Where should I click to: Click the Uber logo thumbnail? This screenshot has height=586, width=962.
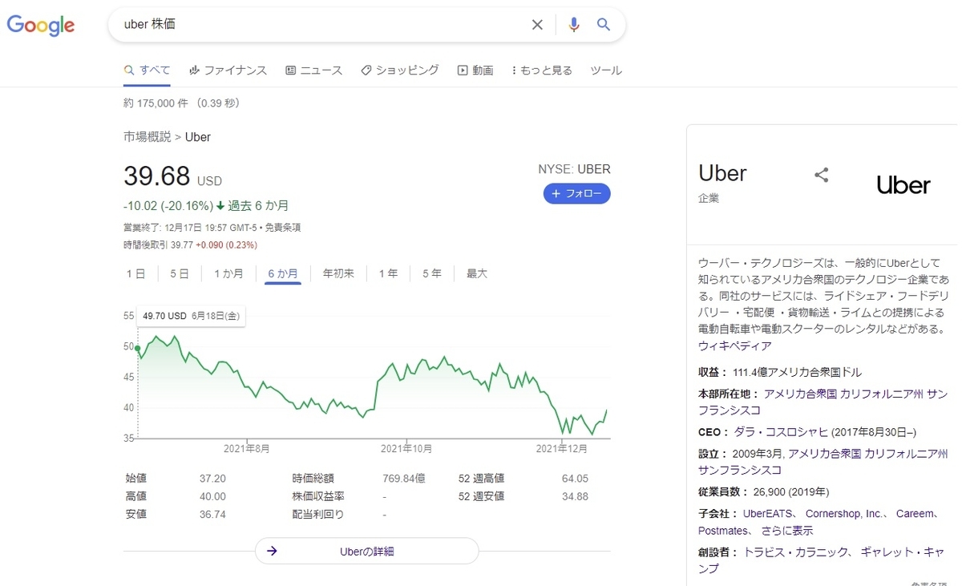point(903,185)
